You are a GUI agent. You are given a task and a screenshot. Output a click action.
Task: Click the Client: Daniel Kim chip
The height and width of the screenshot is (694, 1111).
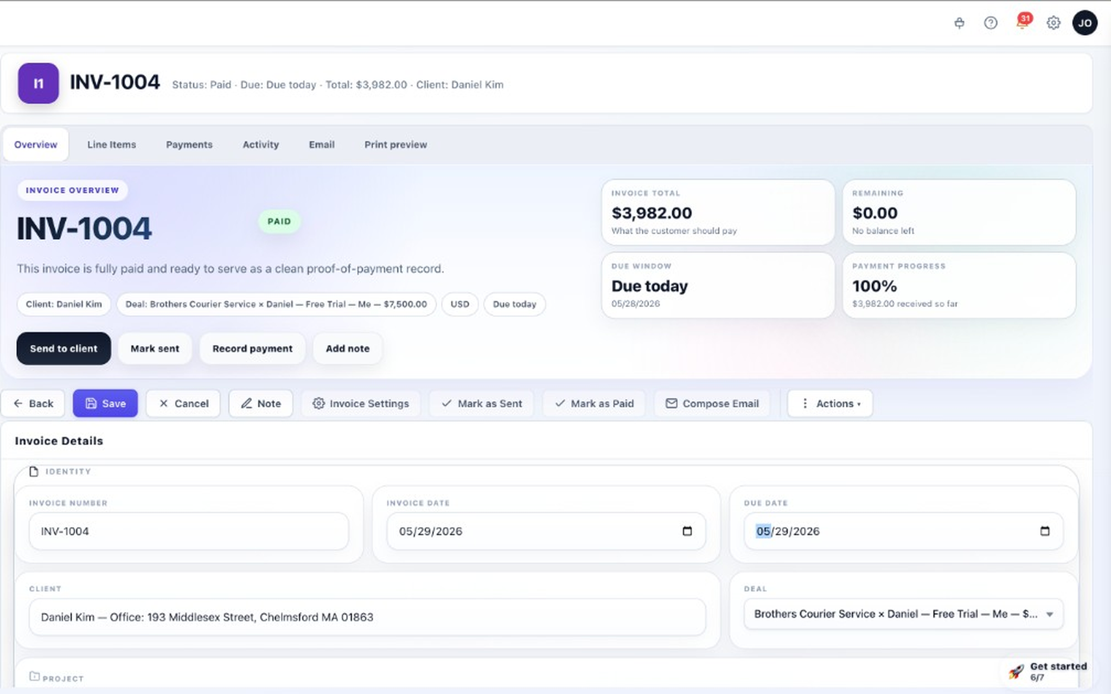64,304
